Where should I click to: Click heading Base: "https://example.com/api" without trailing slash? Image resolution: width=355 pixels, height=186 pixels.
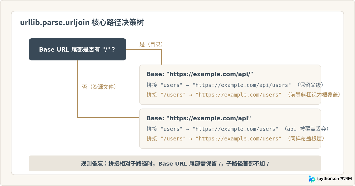pos(199,118)
